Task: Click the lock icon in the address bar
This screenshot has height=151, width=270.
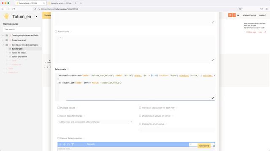Action: coord(39,9)
